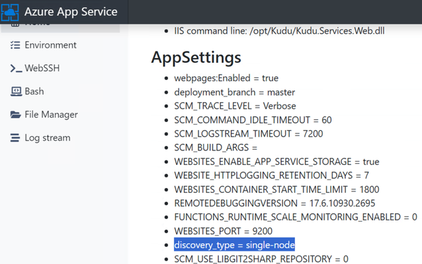Click the AppSettings heading
422x264 pixels.
pyautogui.click(x=196, y=57)
